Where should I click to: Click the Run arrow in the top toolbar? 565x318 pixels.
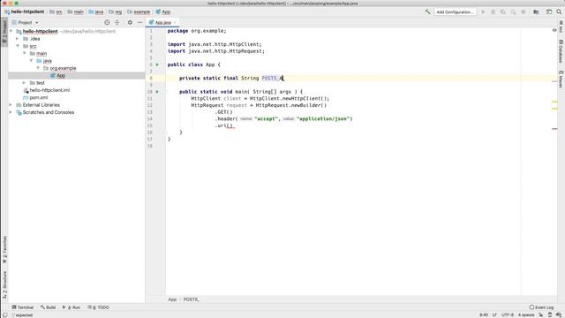[483, 11]
